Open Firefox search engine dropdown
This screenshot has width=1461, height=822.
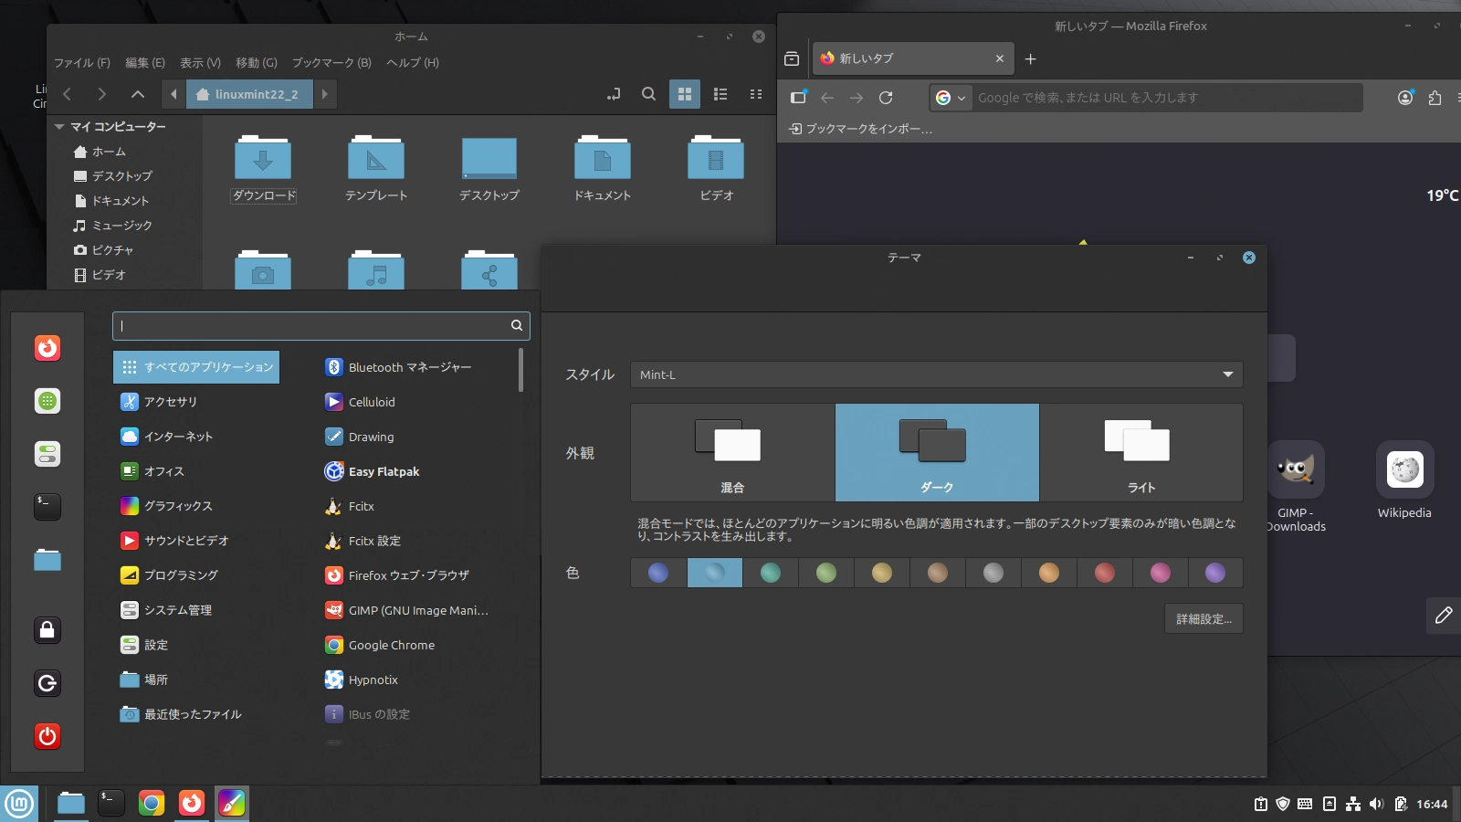[x=952, y=97]
